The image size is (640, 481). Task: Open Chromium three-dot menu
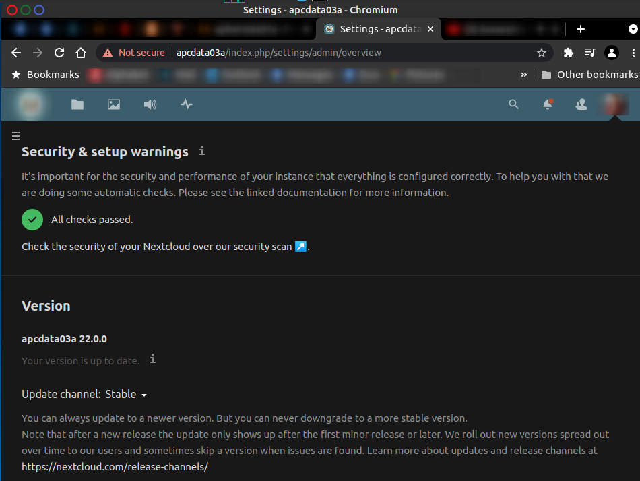(x=633, y=53)
